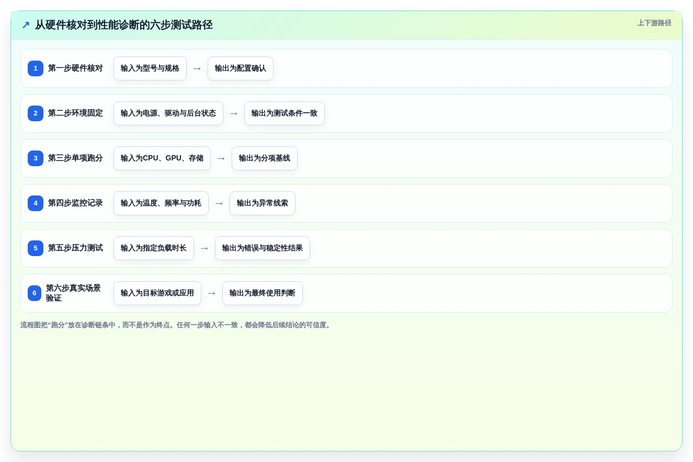This screenshot has width=693, height=462.
Task: Click the 第四步监控记录 step label
Action: [x=75, y=203]
